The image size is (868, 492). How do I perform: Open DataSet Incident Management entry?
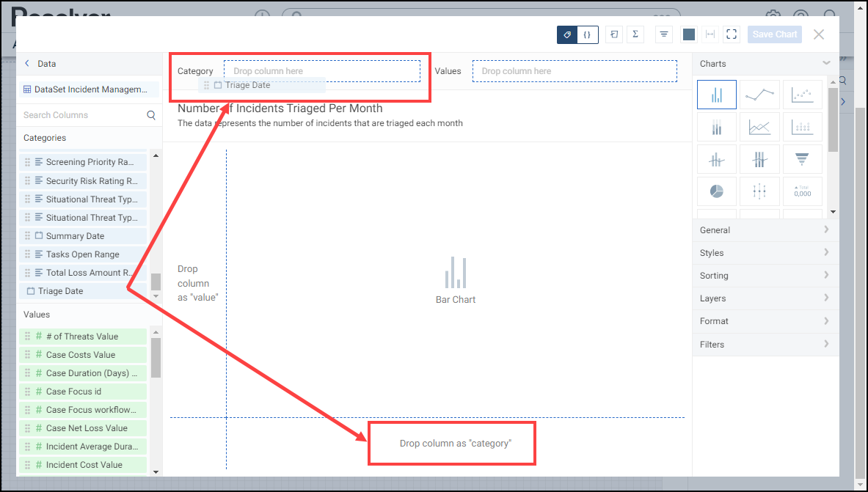89,89
